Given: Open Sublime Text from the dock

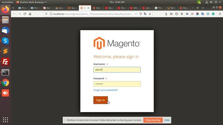Looking at the screenshot, I should click(6, 51).
